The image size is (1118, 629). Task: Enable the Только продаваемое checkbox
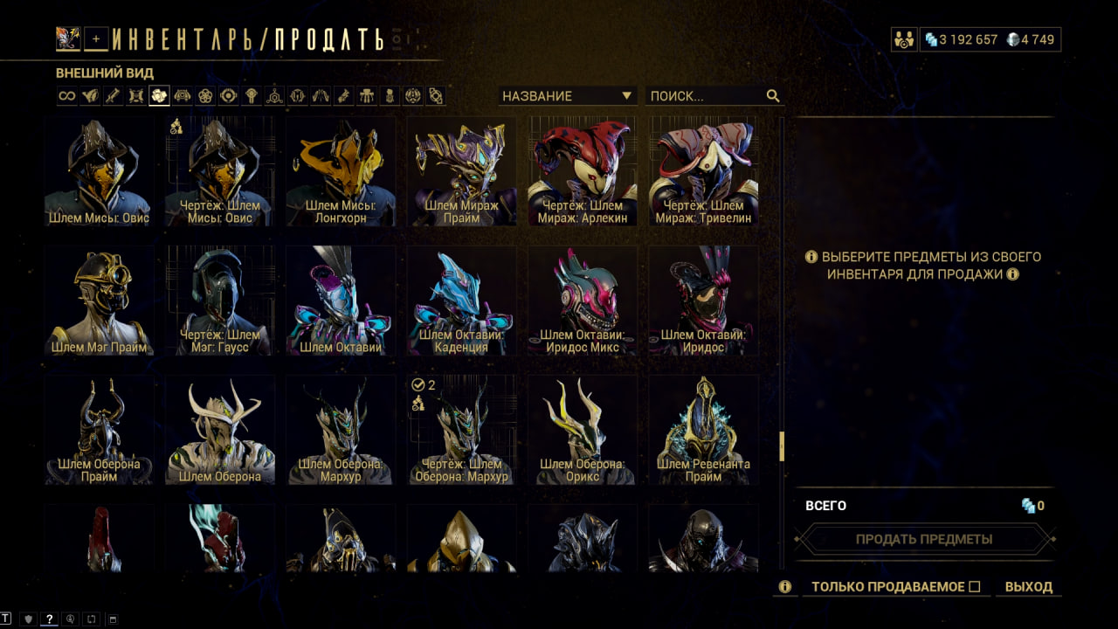pyautogui.click(x=975, y=587)
